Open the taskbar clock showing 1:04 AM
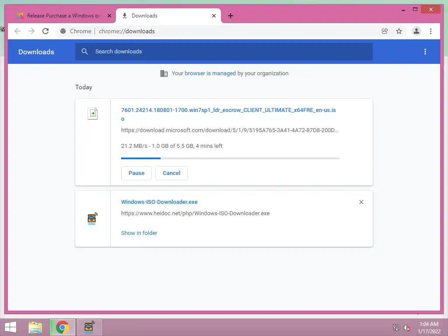Image resolution: width=448 pixels, height=336 pixels. point(429,327)
